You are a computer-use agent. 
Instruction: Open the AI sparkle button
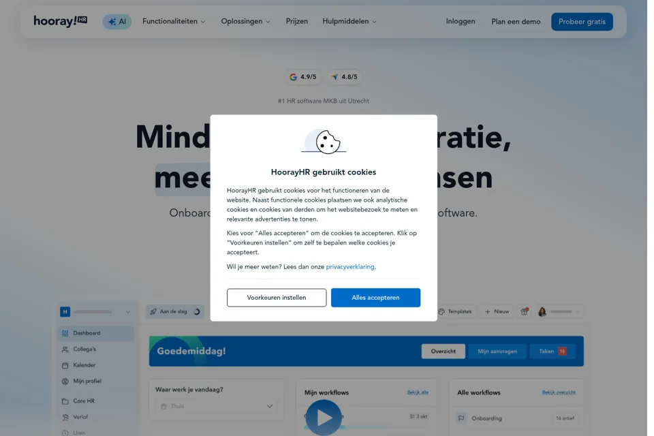pyautogui.click(x=117, y=22)
